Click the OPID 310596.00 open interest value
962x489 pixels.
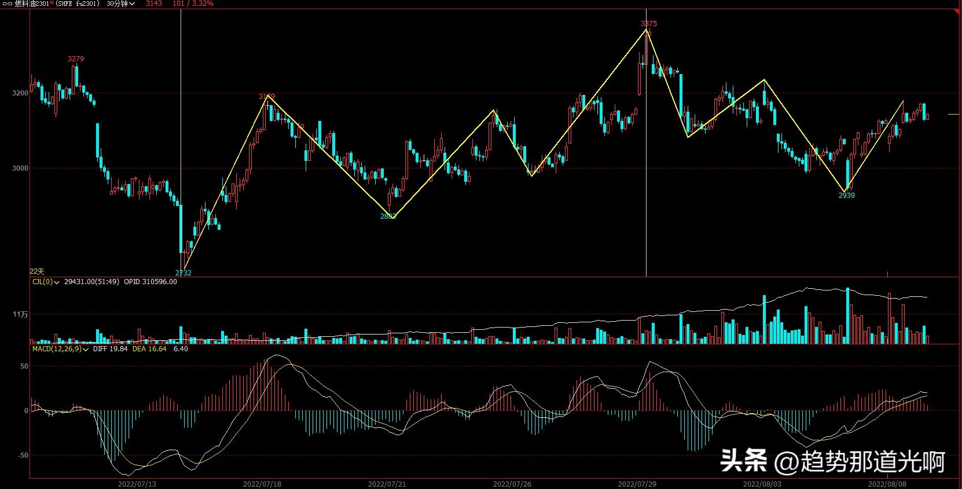[150, 282]
